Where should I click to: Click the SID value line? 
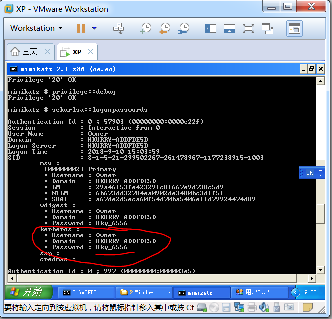135,158
